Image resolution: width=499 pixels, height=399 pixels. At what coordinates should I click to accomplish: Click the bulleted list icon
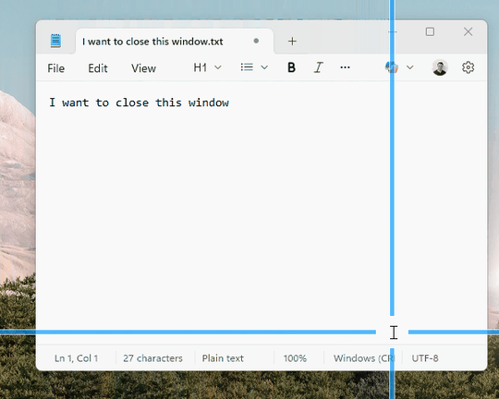click(247, 67)
